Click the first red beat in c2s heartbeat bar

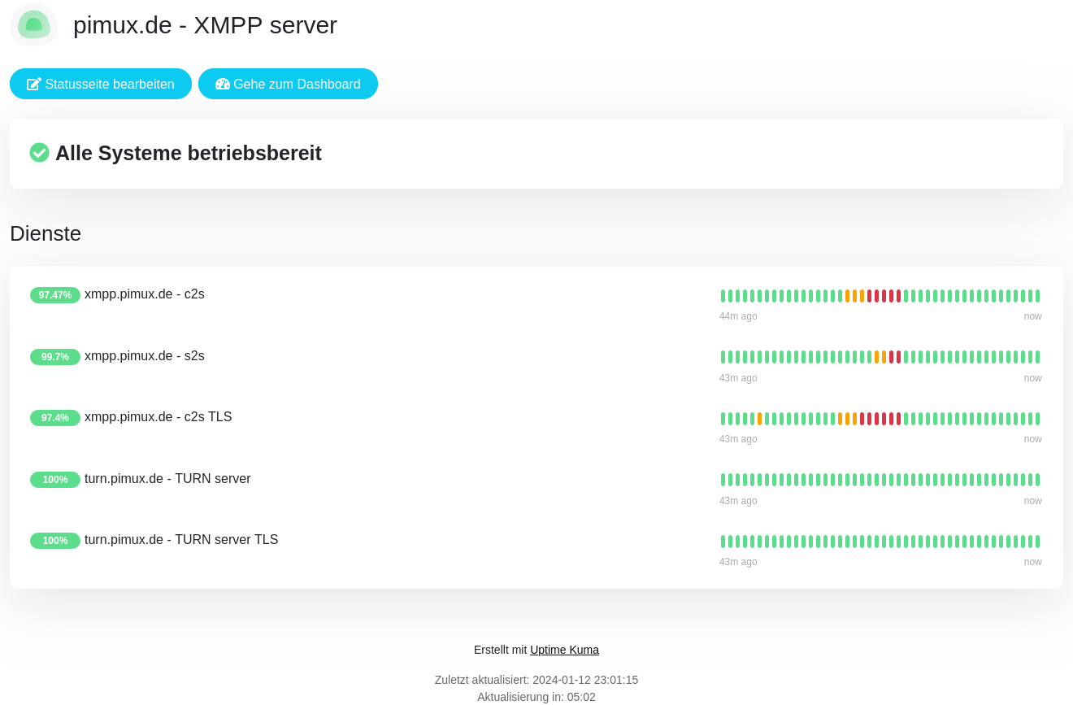[x=869, y=296]
